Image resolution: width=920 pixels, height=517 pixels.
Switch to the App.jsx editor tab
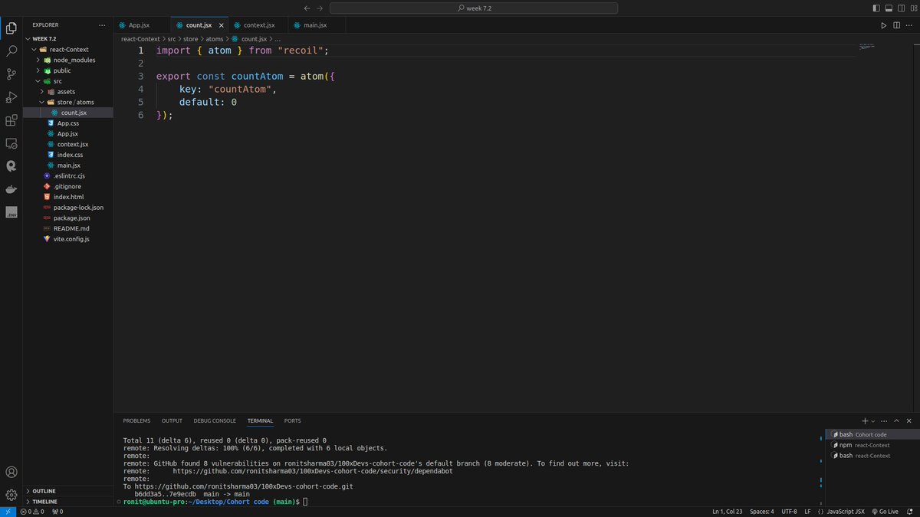(x=142, y=25)
